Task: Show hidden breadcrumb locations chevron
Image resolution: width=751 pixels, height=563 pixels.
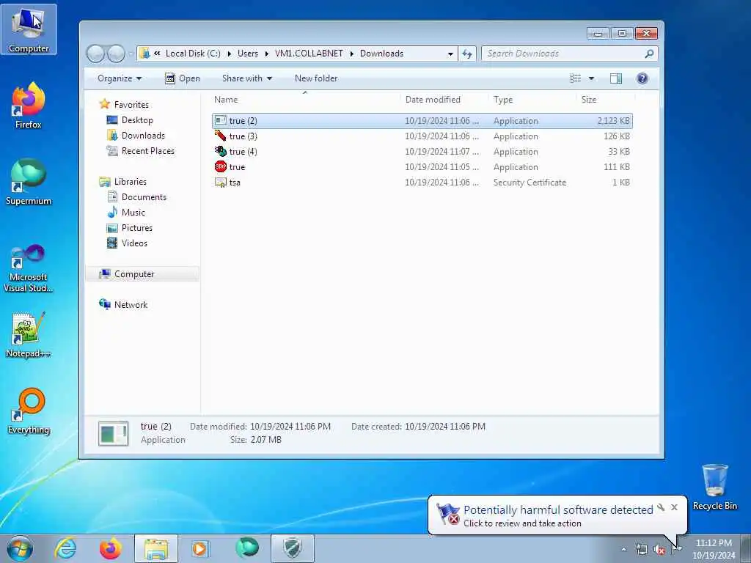Action: [x=157, y=54]
